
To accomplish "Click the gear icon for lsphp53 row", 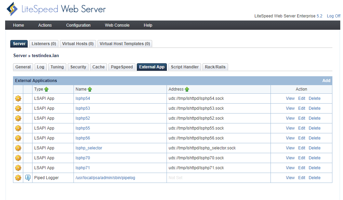I will point(18,108).
